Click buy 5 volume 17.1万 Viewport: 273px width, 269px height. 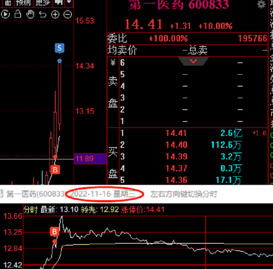pos(229,180)
